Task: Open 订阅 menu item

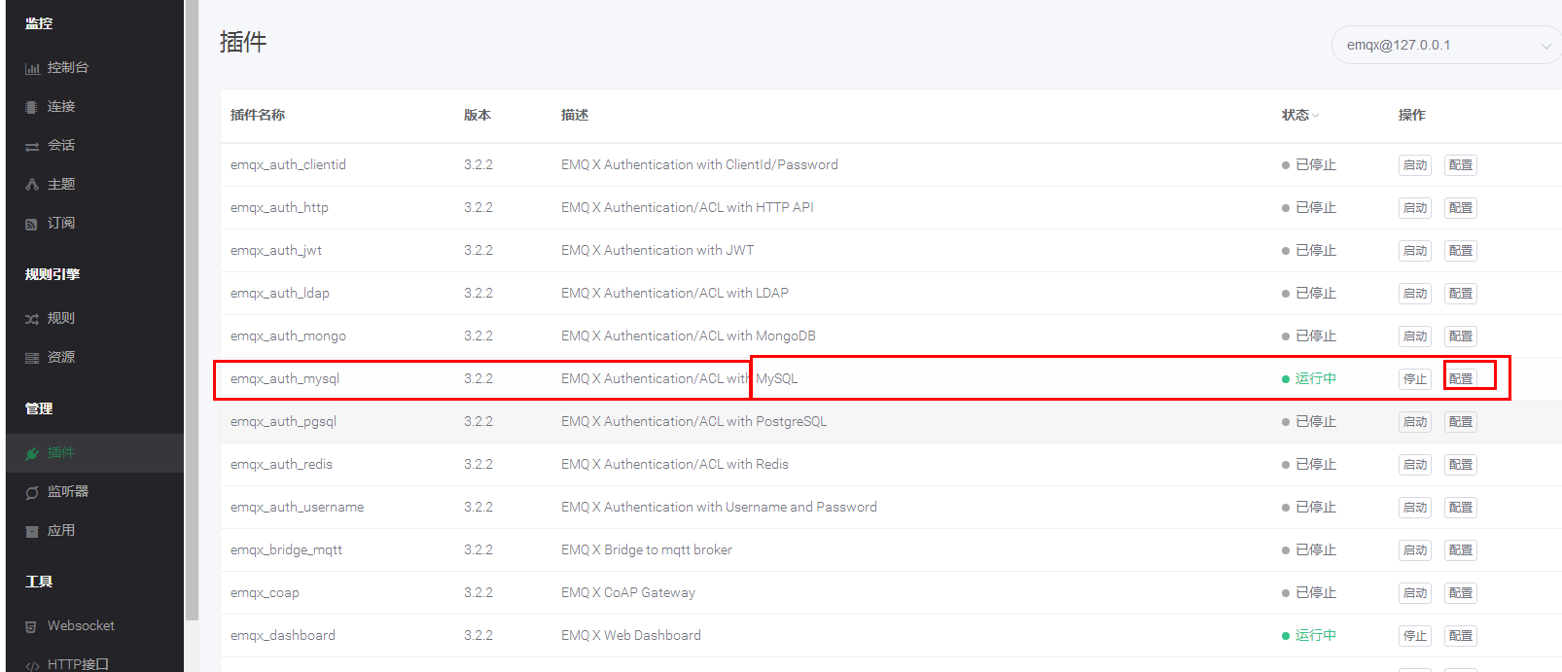Action: coord(94,223)
